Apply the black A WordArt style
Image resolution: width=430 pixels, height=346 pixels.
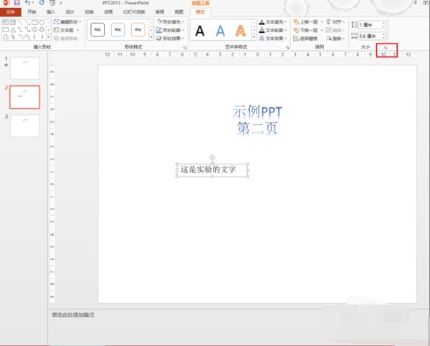(200, 31)
